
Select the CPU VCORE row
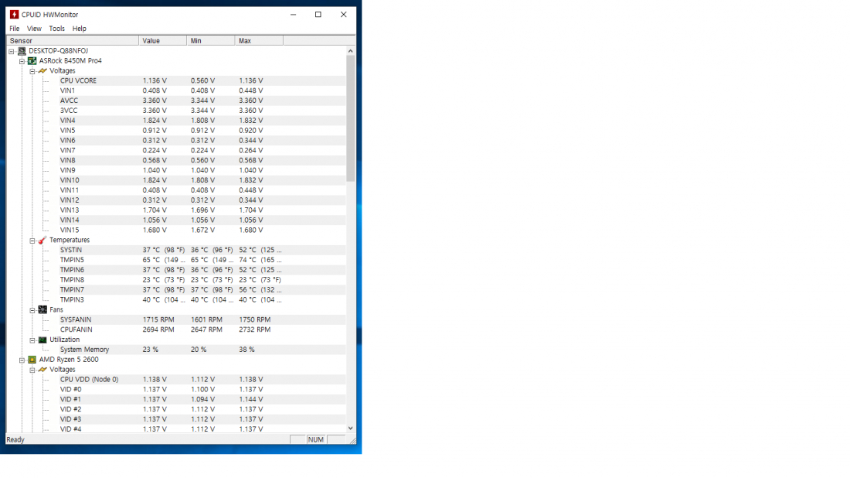coord(202,81)
